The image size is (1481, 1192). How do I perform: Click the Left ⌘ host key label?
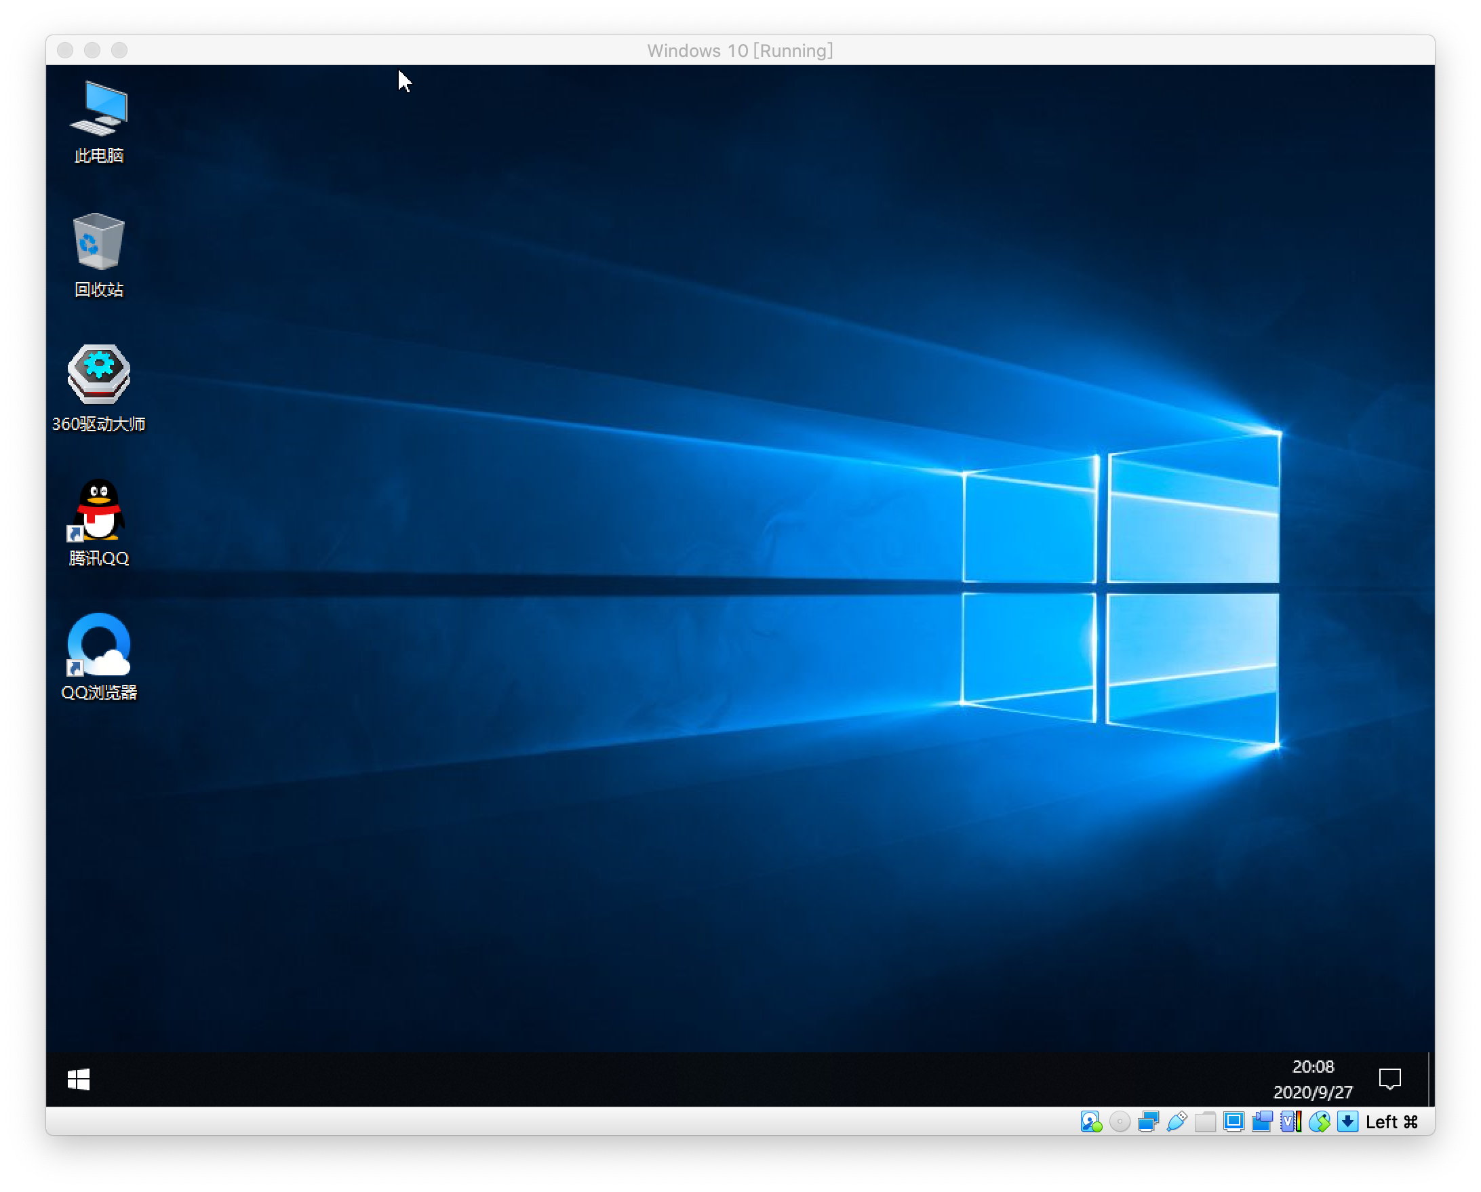tap(1391, 1122)
